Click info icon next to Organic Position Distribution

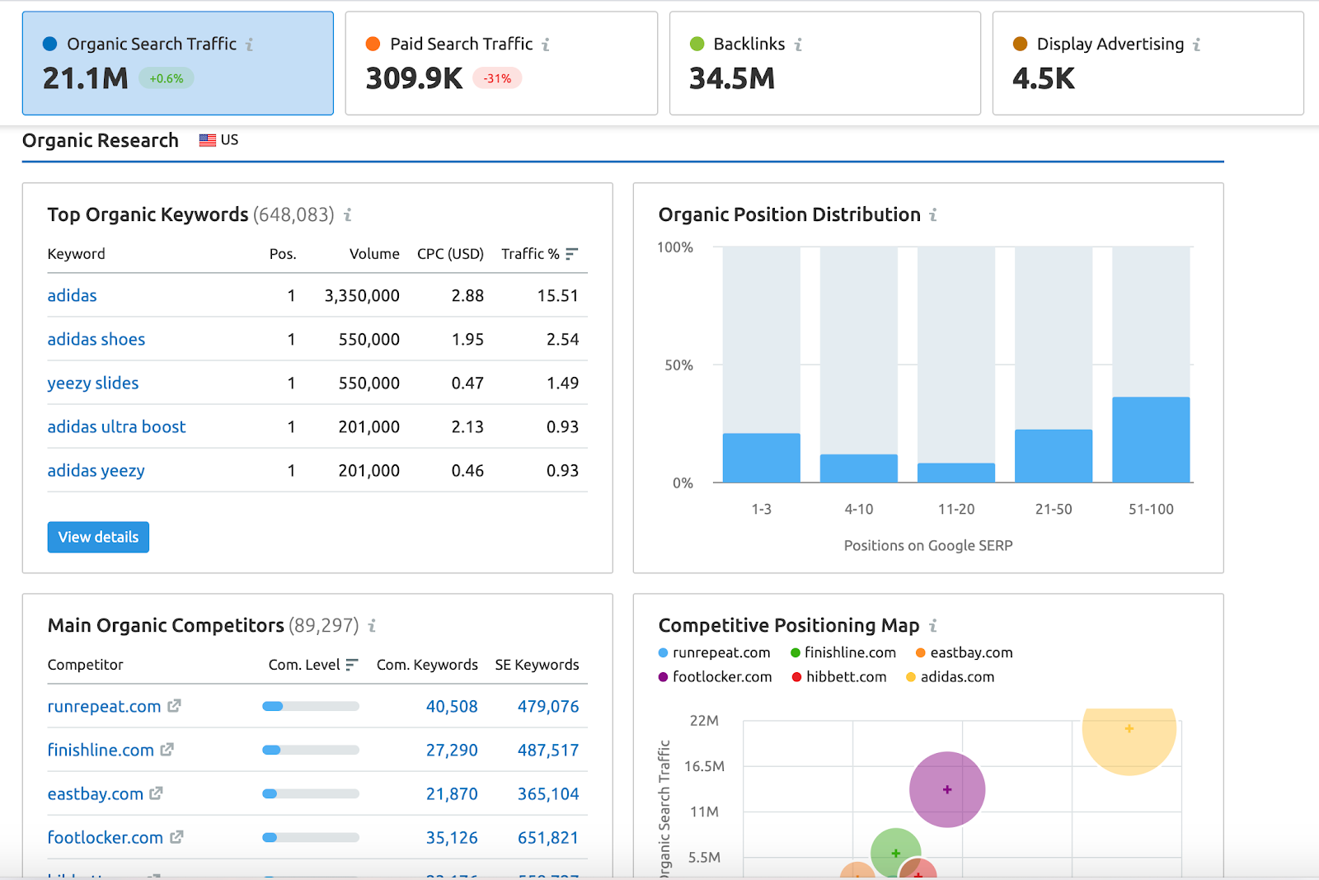[933, 215]
